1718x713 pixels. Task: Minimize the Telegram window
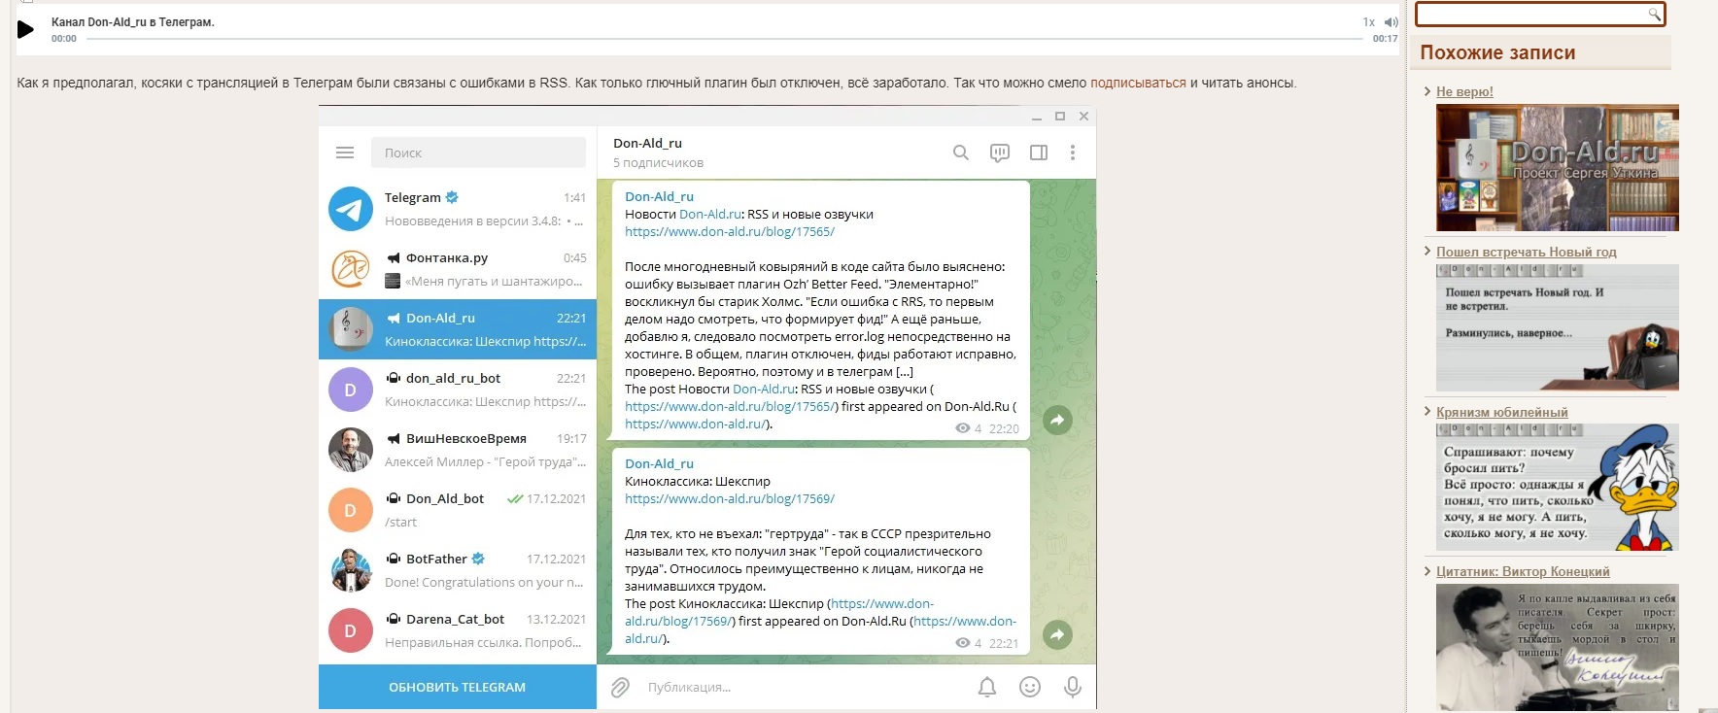click(1037, 117)
